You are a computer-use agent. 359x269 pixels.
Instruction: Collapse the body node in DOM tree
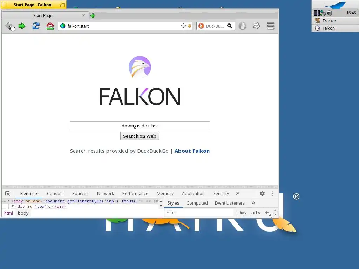[x=8, y=201]
